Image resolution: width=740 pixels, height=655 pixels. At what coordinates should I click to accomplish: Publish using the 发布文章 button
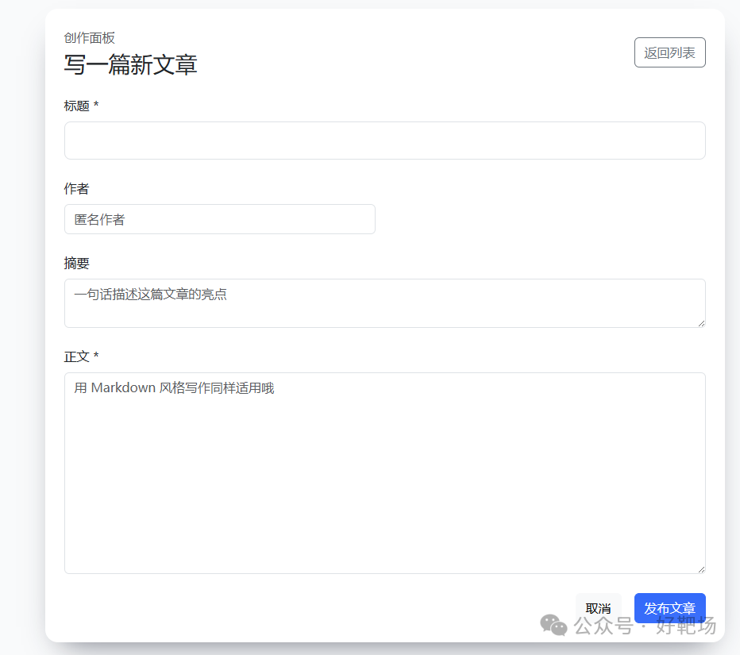click(x=669, y=608)
